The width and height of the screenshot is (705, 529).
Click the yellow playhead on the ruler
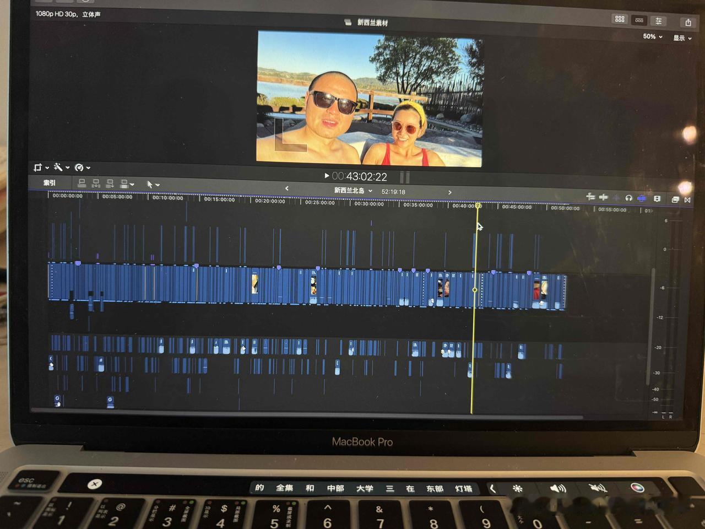point(478,206)
